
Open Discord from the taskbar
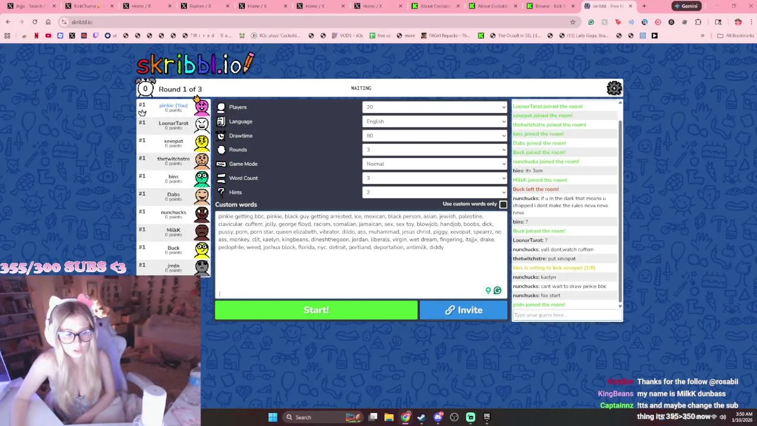point(438,417)
